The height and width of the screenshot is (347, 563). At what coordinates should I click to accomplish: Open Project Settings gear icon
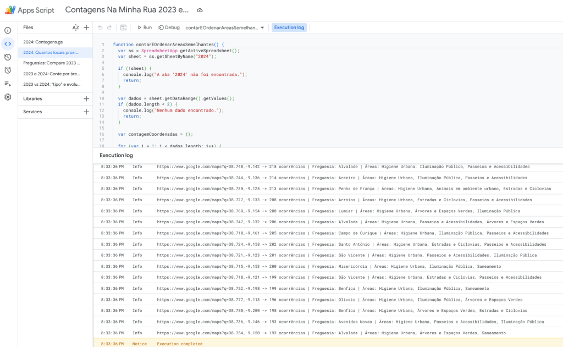(8, 97)
